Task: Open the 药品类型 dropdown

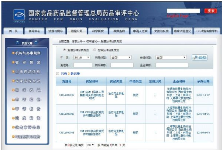Action: (121, 57)
